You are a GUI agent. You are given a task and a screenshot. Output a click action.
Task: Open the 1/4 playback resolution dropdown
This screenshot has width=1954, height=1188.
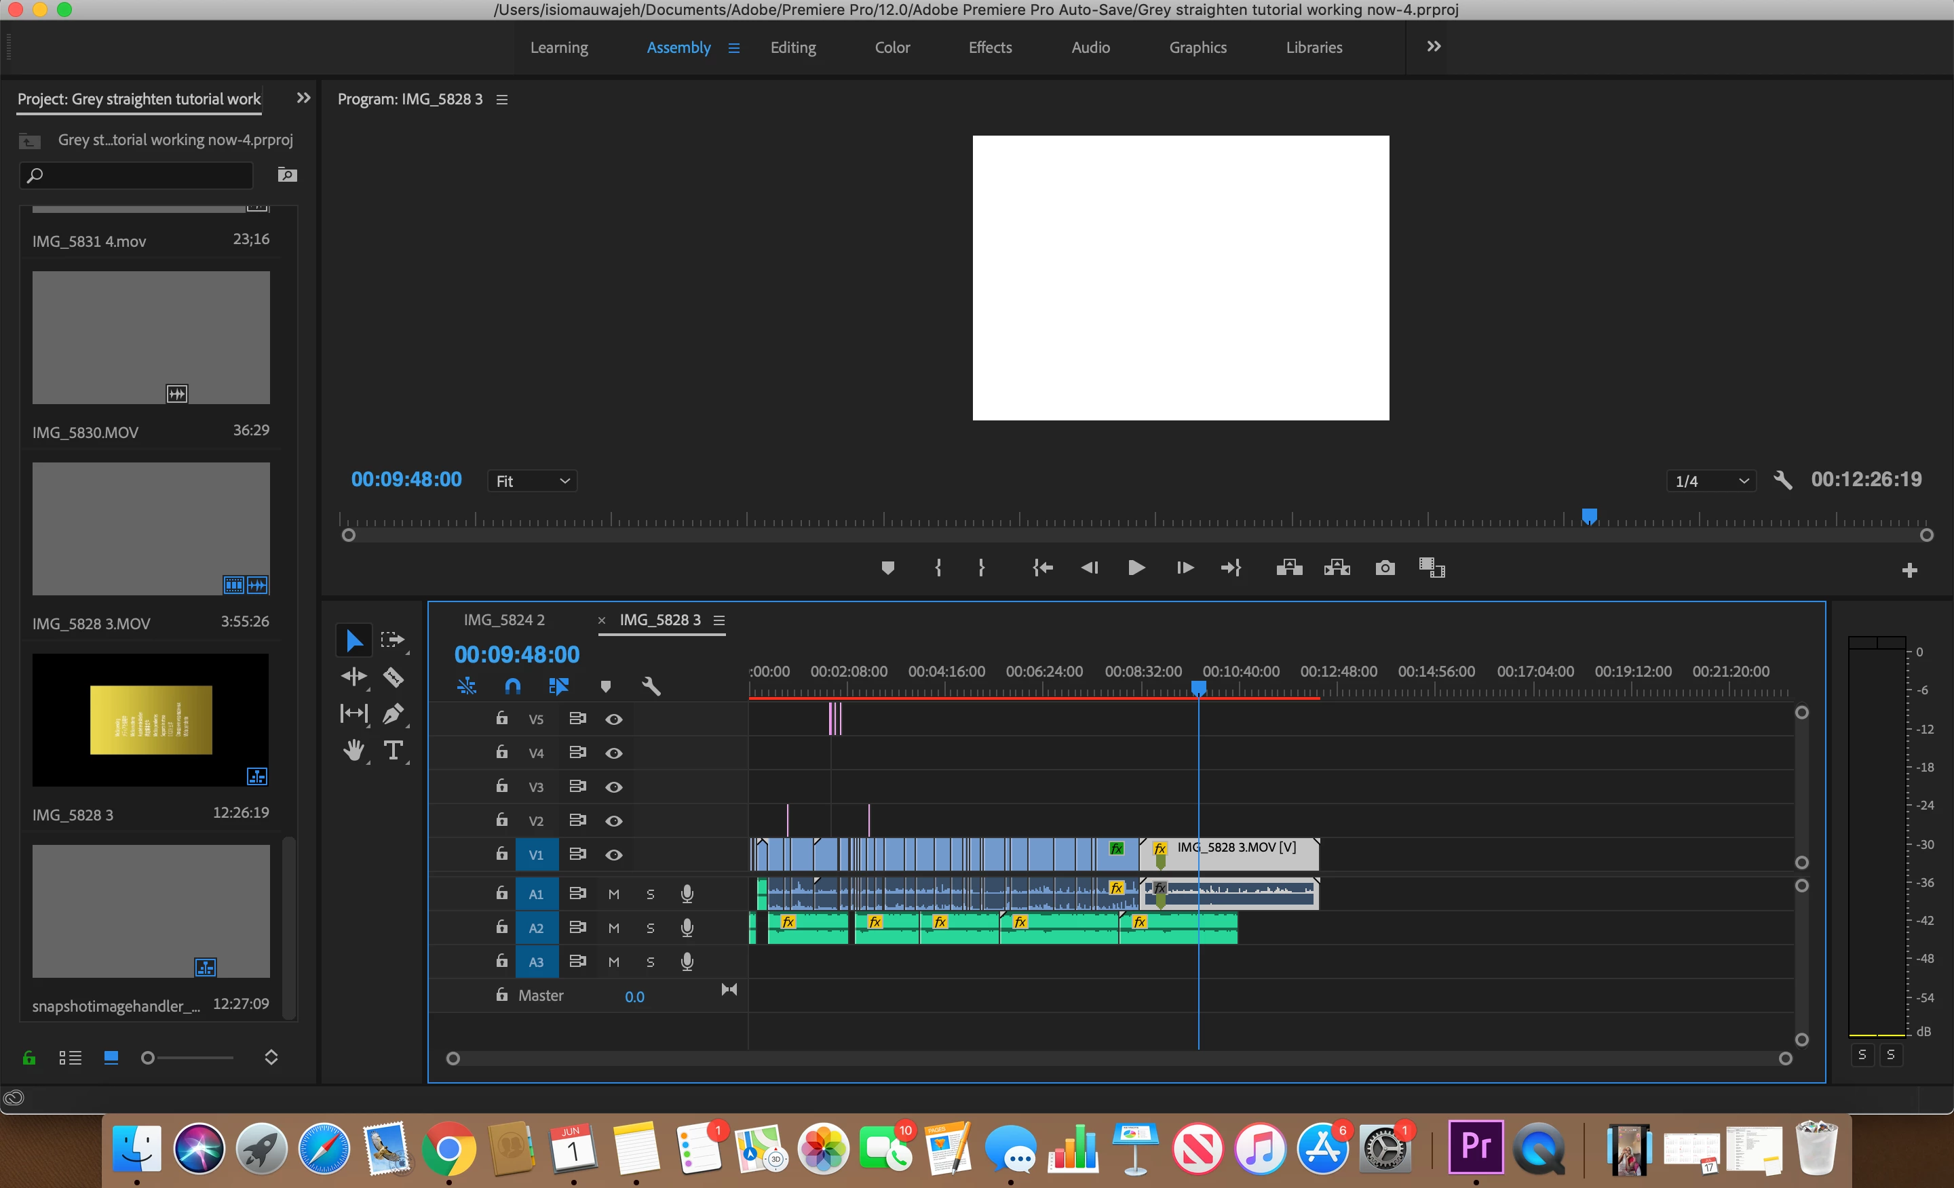click(1710, 481)
